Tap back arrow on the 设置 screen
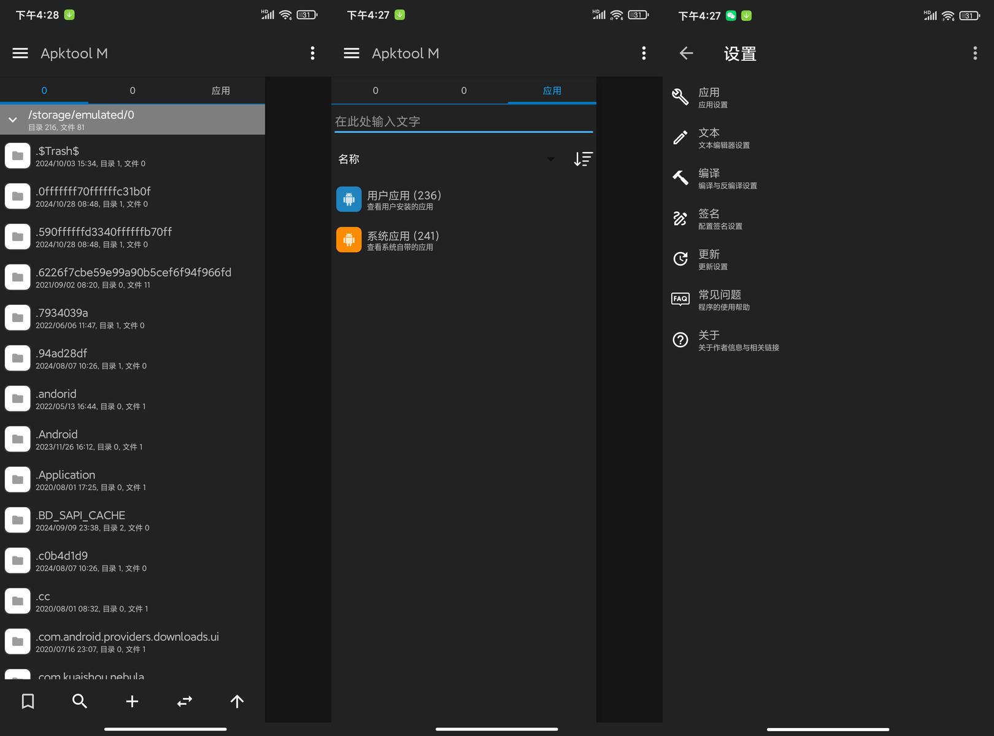This screenshot has width=994, height=736. coord(687,53)
